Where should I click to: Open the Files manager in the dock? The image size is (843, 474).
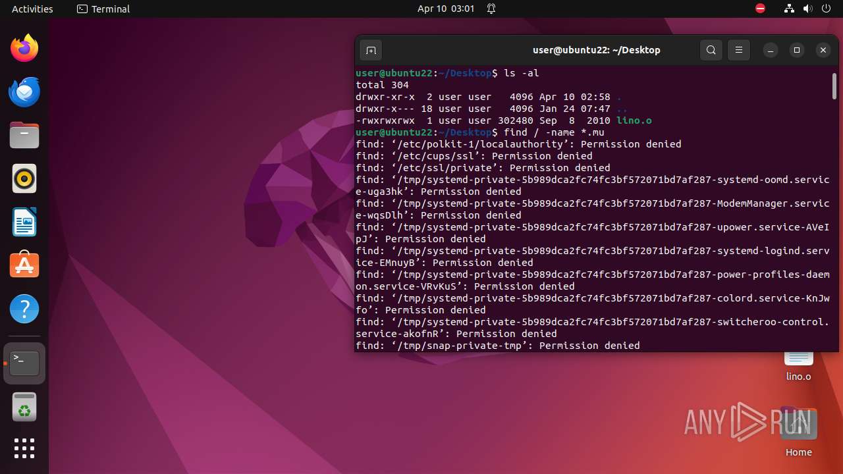[x=24, y=135]
